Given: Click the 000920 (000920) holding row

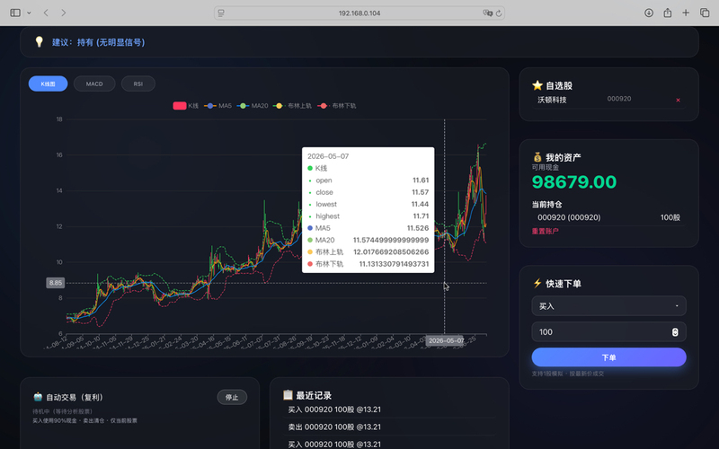Looking at the screenshot, I should coord(609,217).
